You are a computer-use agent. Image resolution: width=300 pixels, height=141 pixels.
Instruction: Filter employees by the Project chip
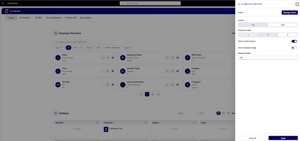click(90, 48)
